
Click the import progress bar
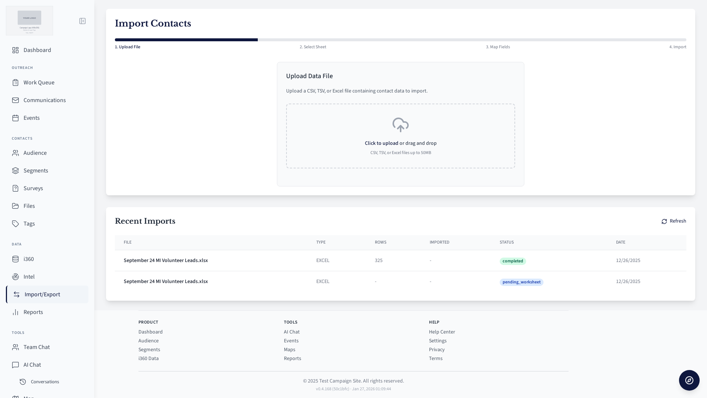tap(400, 40)
